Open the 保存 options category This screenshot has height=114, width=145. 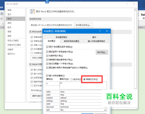(15, 23)
